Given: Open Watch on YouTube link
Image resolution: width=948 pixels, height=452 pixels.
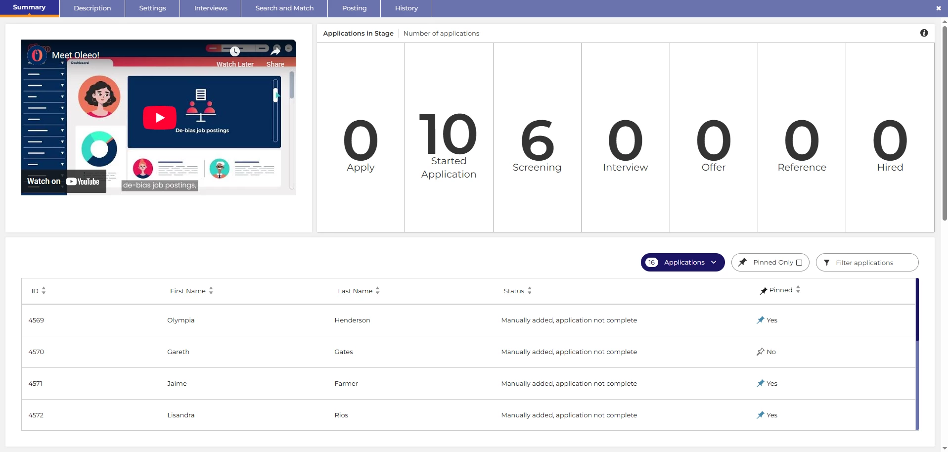Looking at the screenshot, I should click(63, 181).
